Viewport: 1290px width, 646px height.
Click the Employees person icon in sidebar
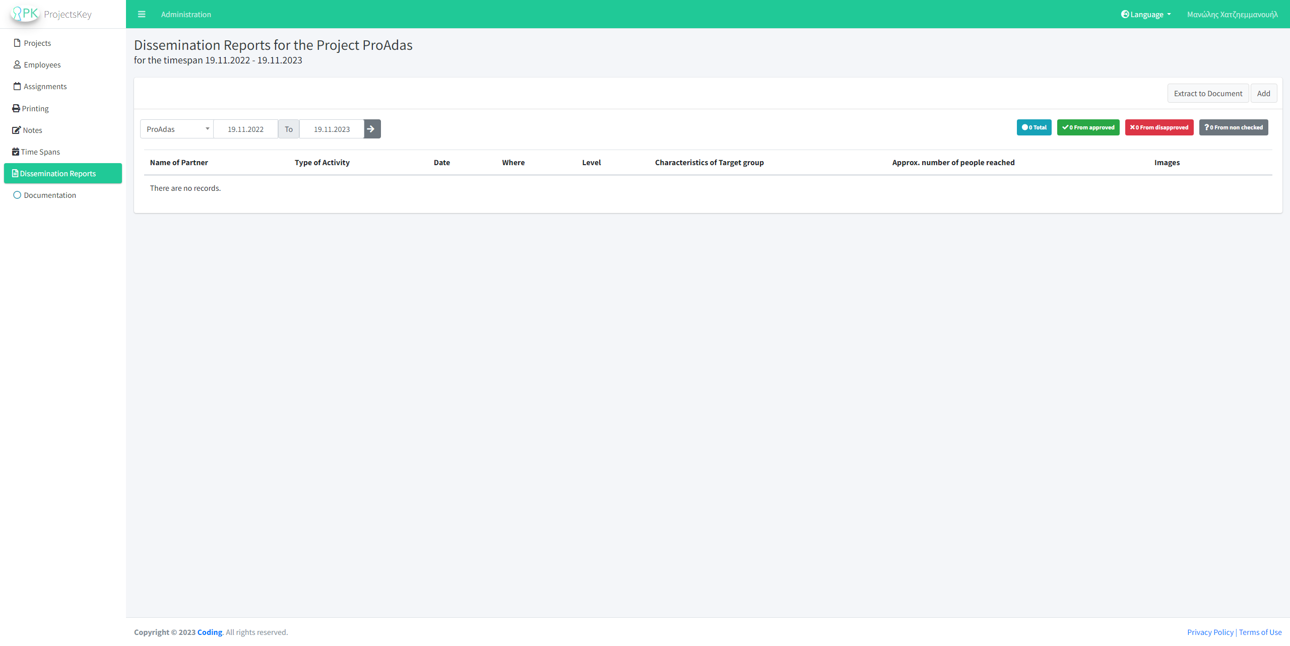[x=17, y=64]
